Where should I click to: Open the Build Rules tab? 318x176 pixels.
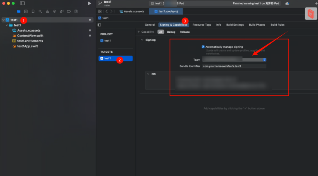(277, 25)
